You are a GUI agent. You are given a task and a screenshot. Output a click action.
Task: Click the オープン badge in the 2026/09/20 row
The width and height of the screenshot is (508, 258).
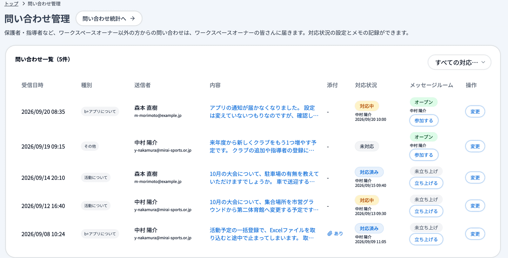tap(424, 102)
